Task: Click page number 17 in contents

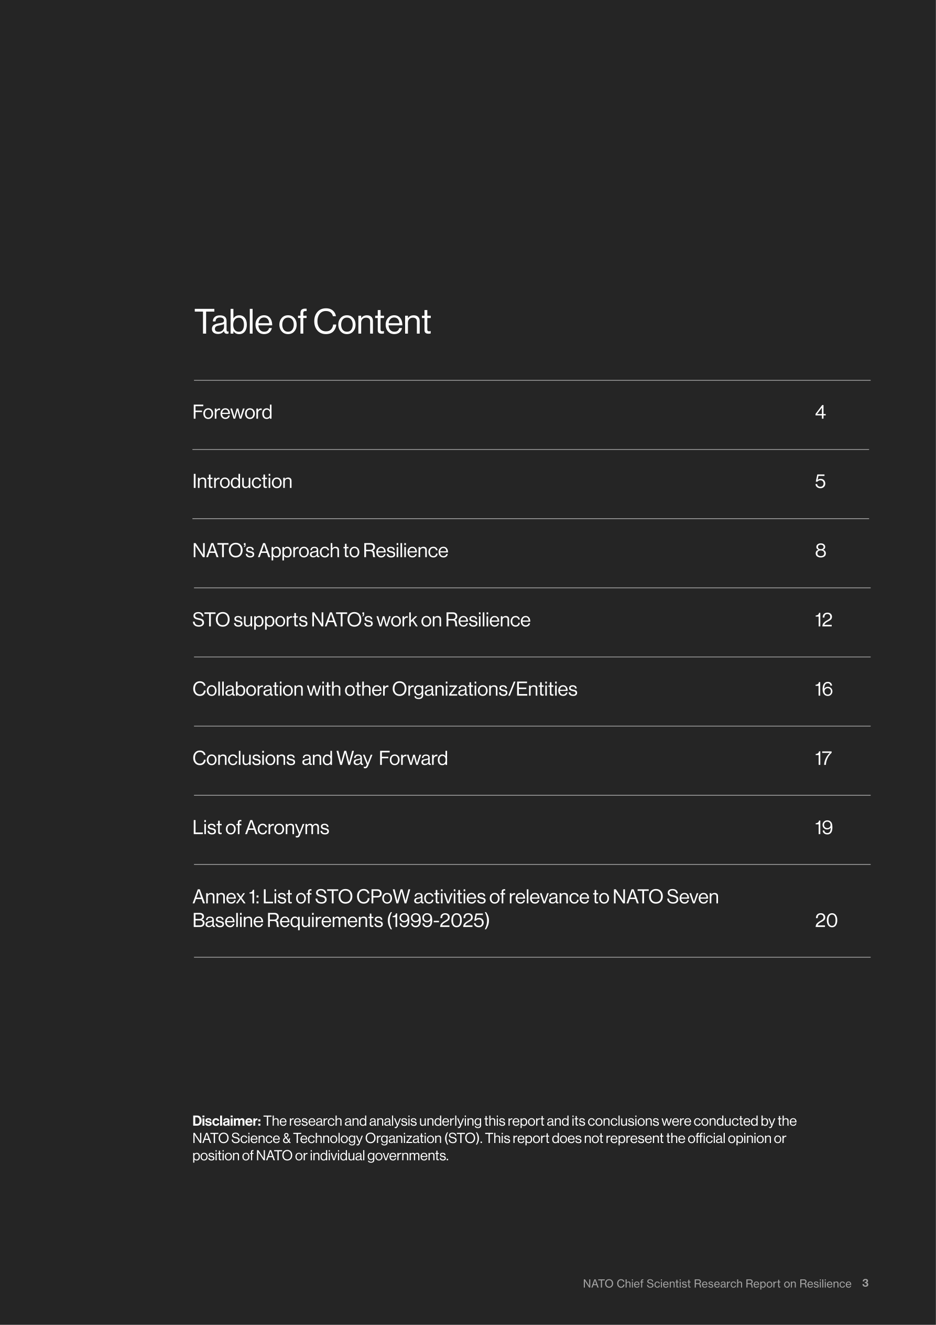Action: pos(823,758)
